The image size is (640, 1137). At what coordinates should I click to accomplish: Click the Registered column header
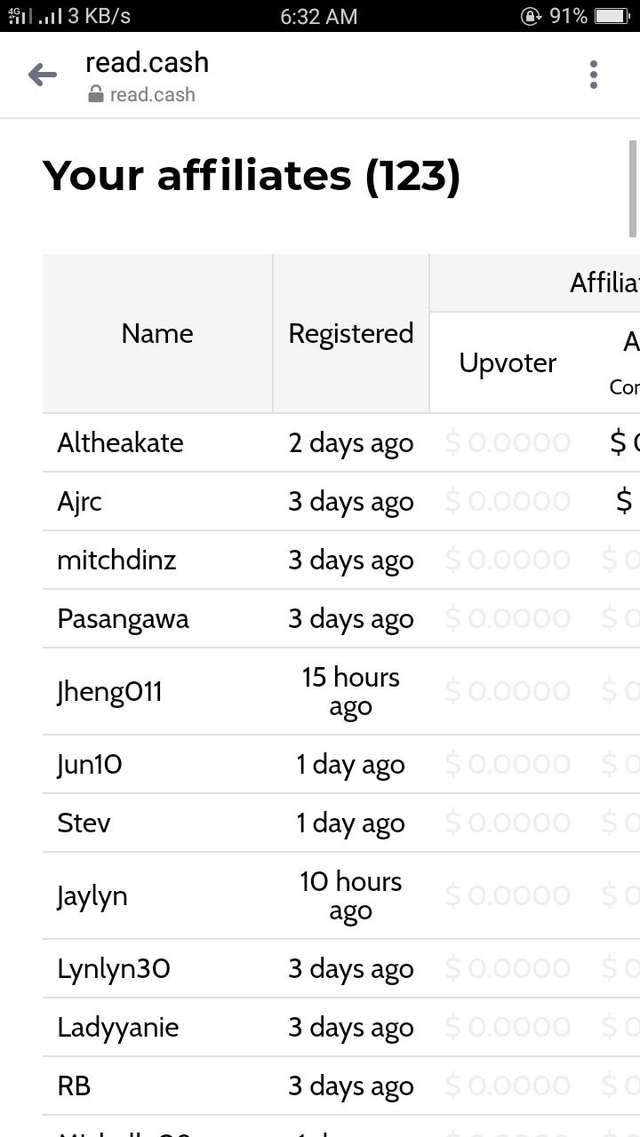(351, 333)
